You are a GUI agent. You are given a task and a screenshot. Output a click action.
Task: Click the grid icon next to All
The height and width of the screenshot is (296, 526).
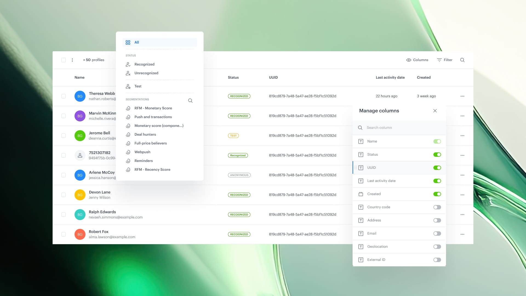[x=128, y=42]
